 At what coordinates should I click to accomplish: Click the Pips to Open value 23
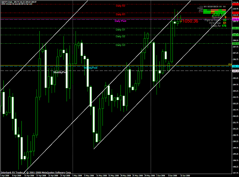tap(225, 20)
